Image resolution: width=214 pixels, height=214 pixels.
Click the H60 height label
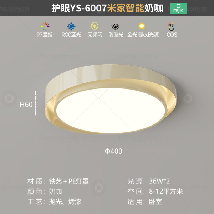click(x=26, y=105)
